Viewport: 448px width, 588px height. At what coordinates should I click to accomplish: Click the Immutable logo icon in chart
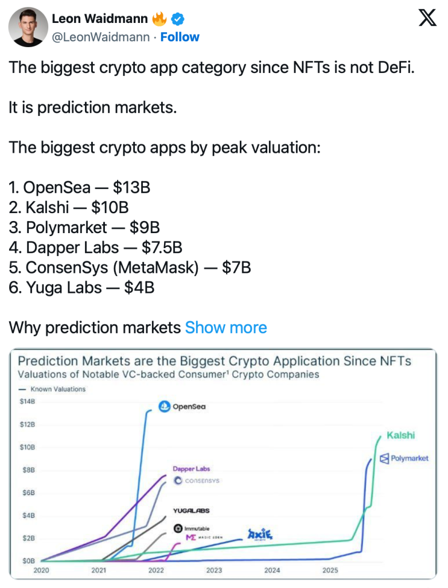(x=178, y=528)
